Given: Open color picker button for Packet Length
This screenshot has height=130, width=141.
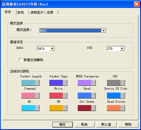Looking at the screenshot, I should coord(37,83).
